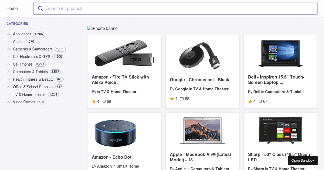Open the Home page
The height and width of the screenshot is (170, 324).
[x=12, y=8]
